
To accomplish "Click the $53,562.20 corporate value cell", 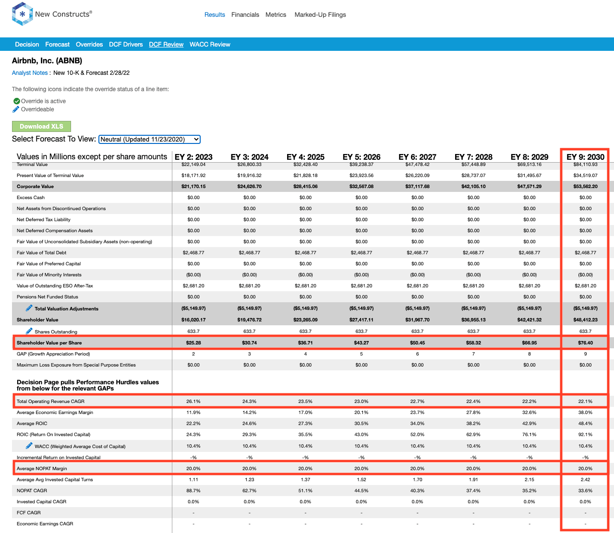I will click(x=585, y=187).
